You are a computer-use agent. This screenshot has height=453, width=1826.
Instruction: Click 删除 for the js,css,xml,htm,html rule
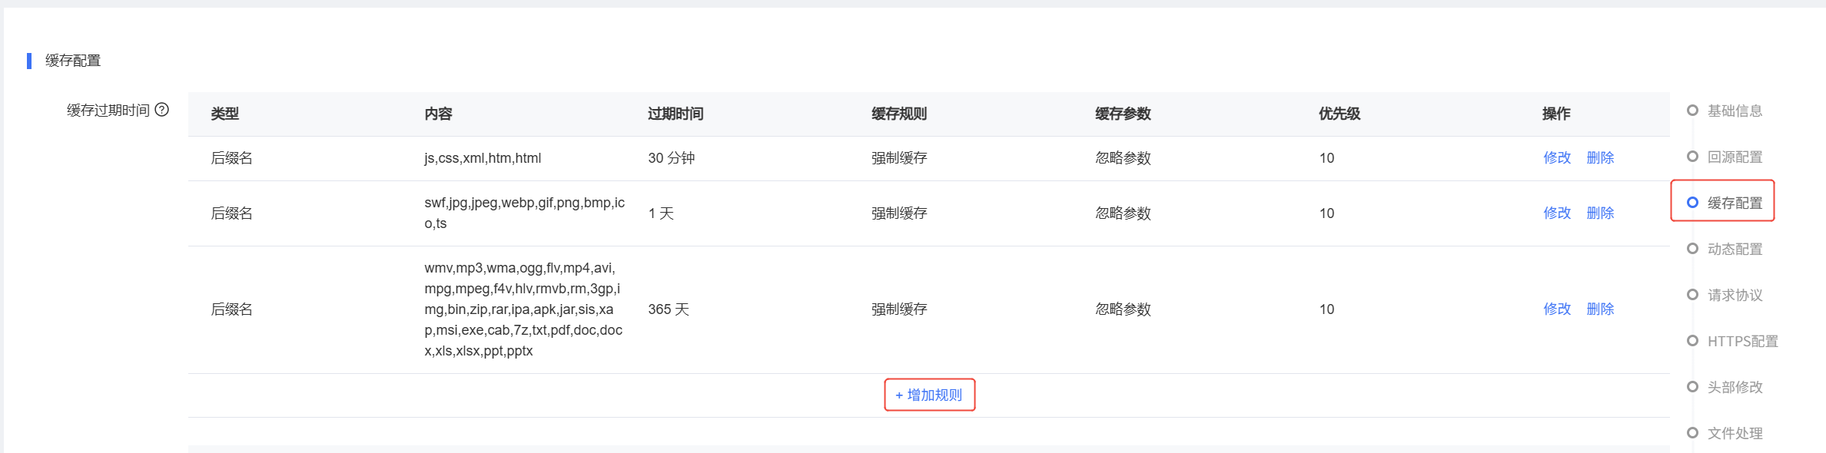click(x=1600, y=157)
